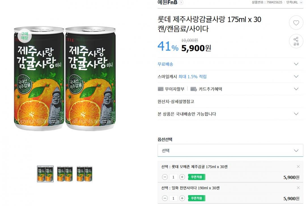This screenshot has height=206, width=306.
Task: Remove 롯데 모메존 제주감귤 option
Action: point(298,167)
